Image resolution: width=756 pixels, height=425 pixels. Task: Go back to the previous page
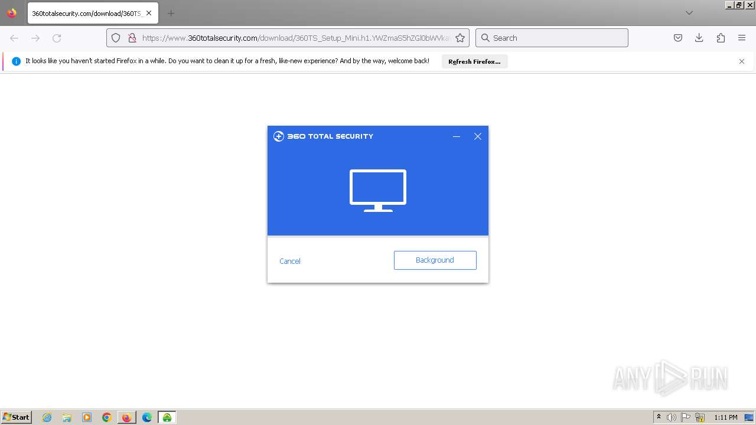tap(14, 38)
